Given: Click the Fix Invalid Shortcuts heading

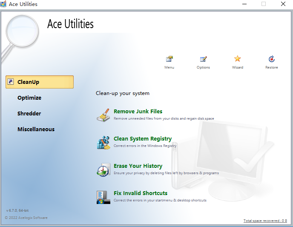Looking at the screenshot, I should click(141, 193).
